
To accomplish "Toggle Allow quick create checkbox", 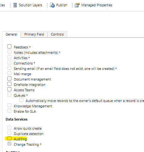I will pos(9,127).
